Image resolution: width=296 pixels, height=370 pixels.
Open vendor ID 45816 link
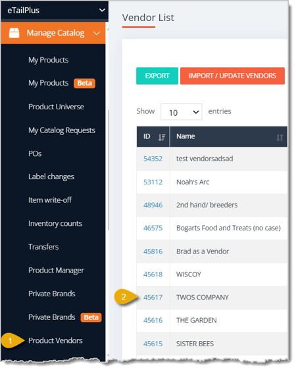click(x=153, y=251)
